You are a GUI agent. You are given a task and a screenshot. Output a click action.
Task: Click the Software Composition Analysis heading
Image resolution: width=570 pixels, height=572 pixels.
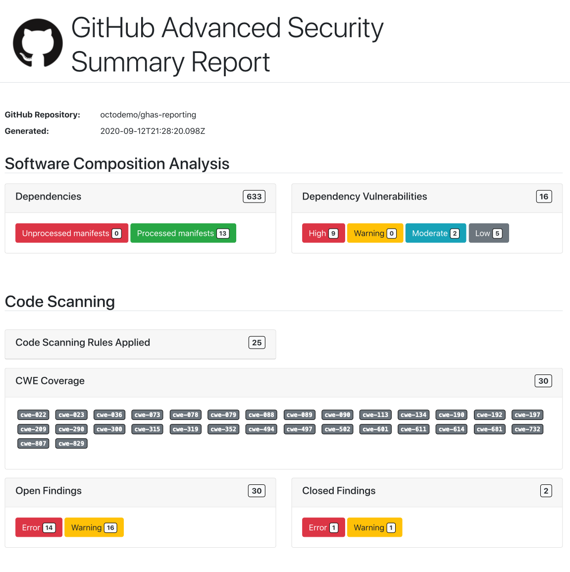[x=117, y=163]
